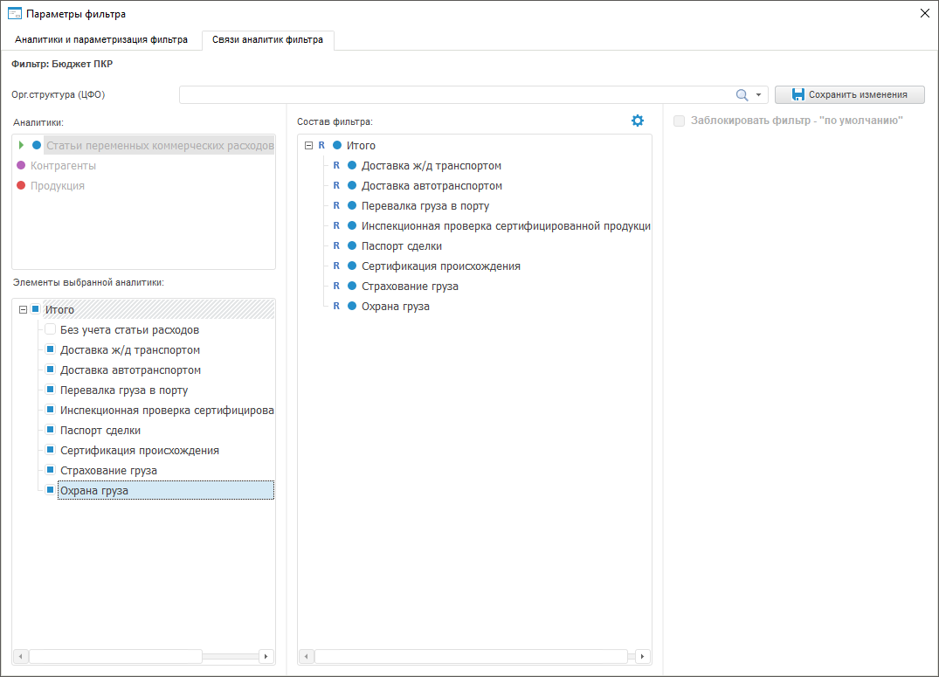Select the Контрагенты analytic with purple dot
This screenshot has width=939, height=677.
(x=63, y=166)
